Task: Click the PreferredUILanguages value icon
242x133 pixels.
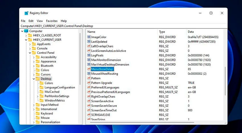Action: (x=89, y=87)
